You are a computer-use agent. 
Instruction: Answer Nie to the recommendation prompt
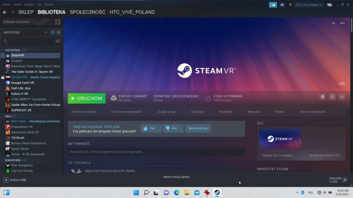point(173,128)
